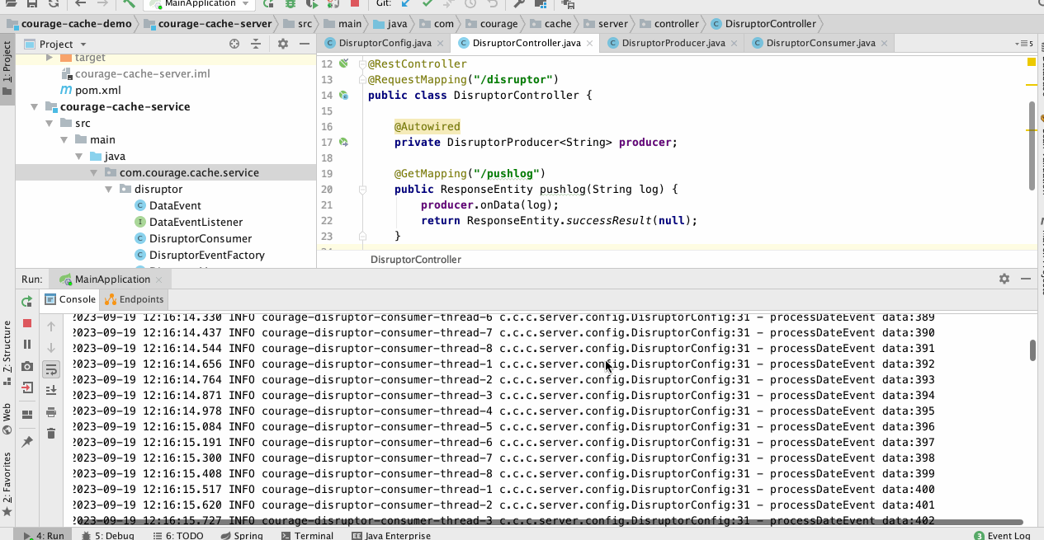Screen dimensions: 1044x540
Task: Open the Endpoints tab in Run panel
Action: (135, 299)
